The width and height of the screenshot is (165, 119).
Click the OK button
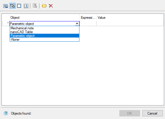click(129, 113)
